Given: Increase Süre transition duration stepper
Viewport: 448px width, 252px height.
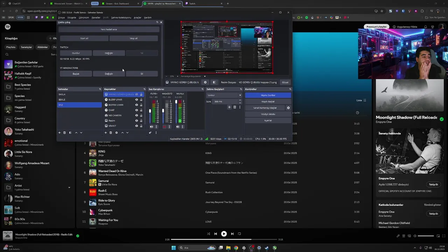Looking at the screenshot, I should pyautogui.click(x=240, y=100).
